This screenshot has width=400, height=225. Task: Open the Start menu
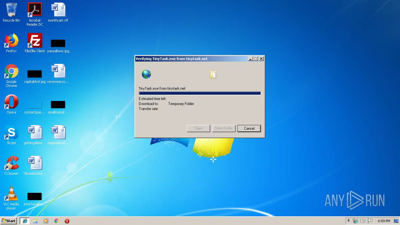(9, 221)
